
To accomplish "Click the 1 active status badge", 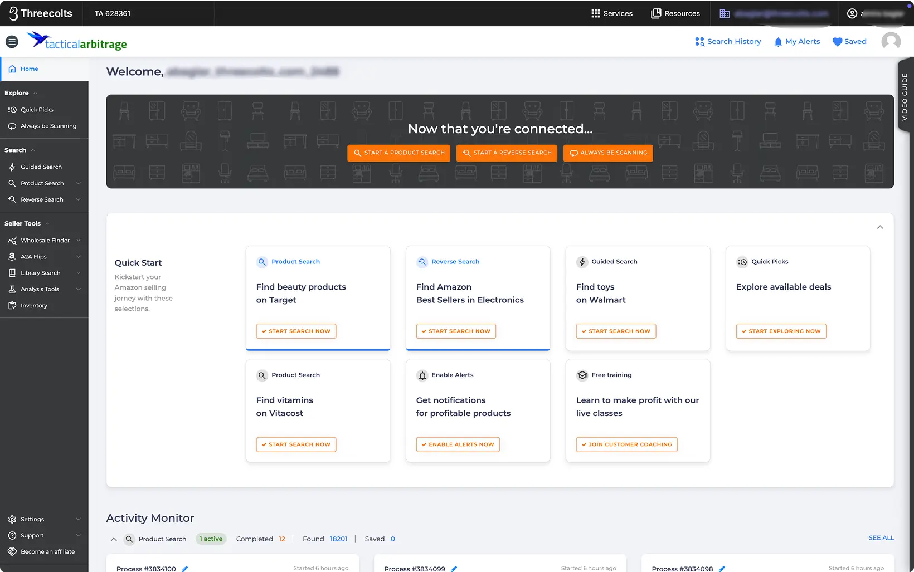I will (x=211, y=539).
